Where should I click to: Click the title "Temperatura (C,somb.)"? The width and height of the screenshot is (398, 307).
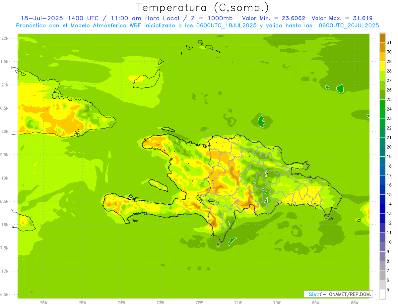click(x=203, y=8)
